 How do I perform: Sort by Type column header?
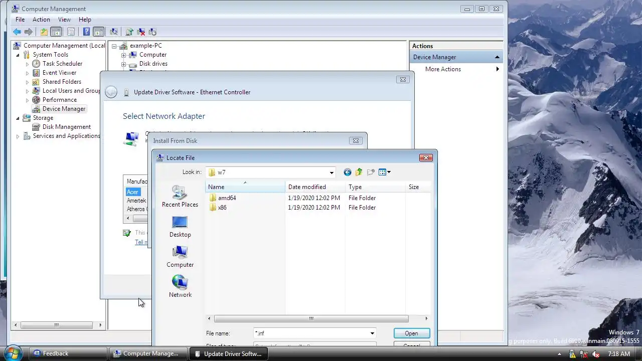[375, 187]
